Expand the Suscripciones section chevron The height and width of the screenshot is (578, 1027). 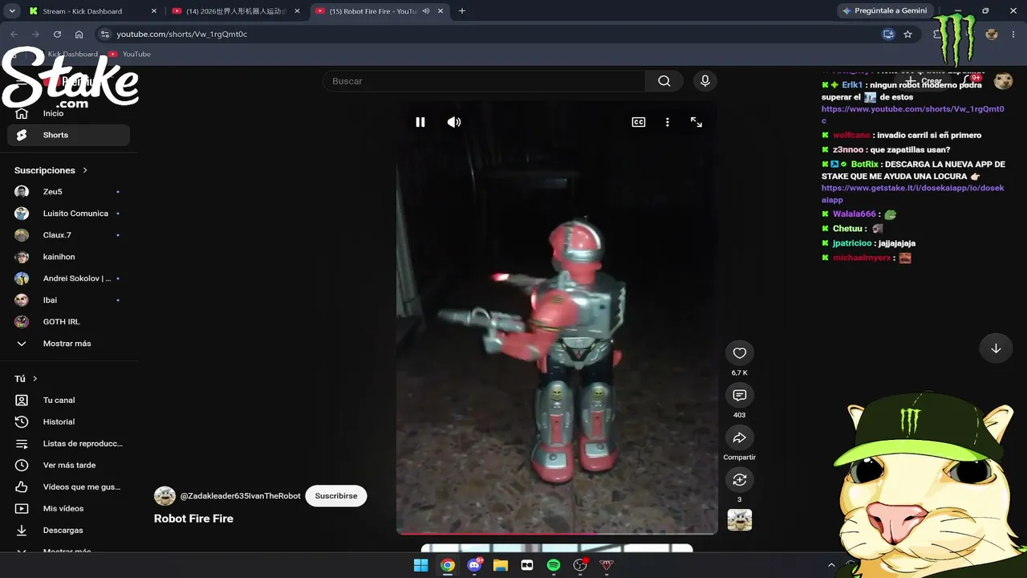[85, 170]
